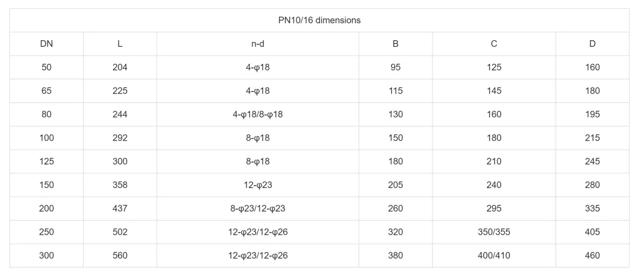
Task: Select the L value 204 cell
Action: (120, 67)
